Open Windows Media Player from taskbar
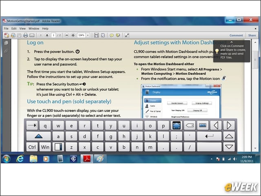 46,159
